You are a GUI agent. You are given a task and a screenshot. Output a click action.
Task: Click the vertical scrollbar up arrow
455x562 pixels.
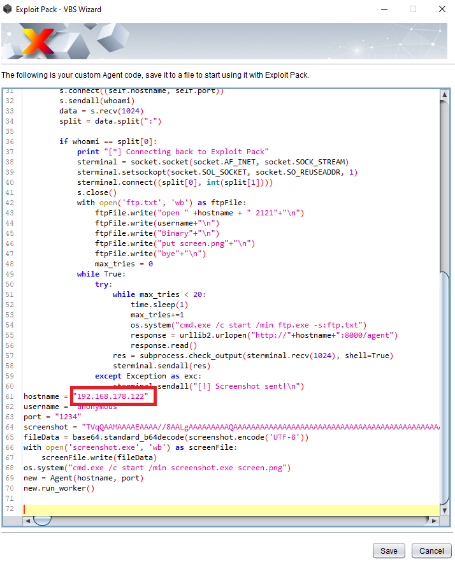444,94
